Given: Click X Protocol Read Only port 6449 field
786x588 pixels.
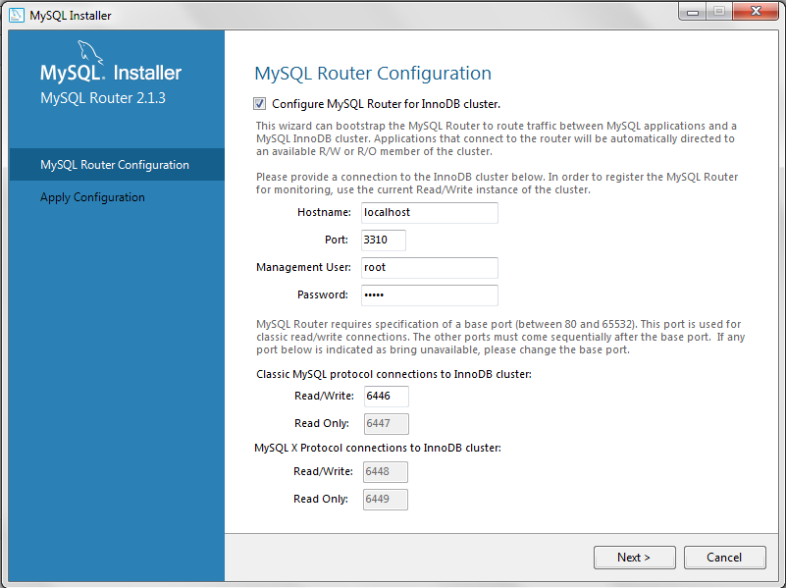Looking at the screenshot, I should pos(386,500).
